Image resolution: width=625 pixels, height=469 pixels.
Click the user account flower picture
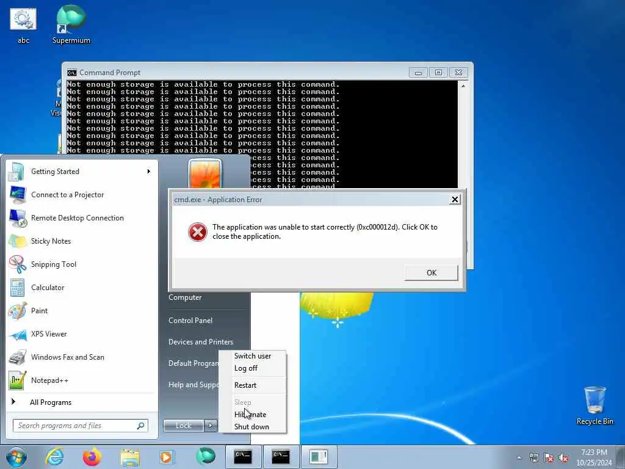click(x=204, y=174)
